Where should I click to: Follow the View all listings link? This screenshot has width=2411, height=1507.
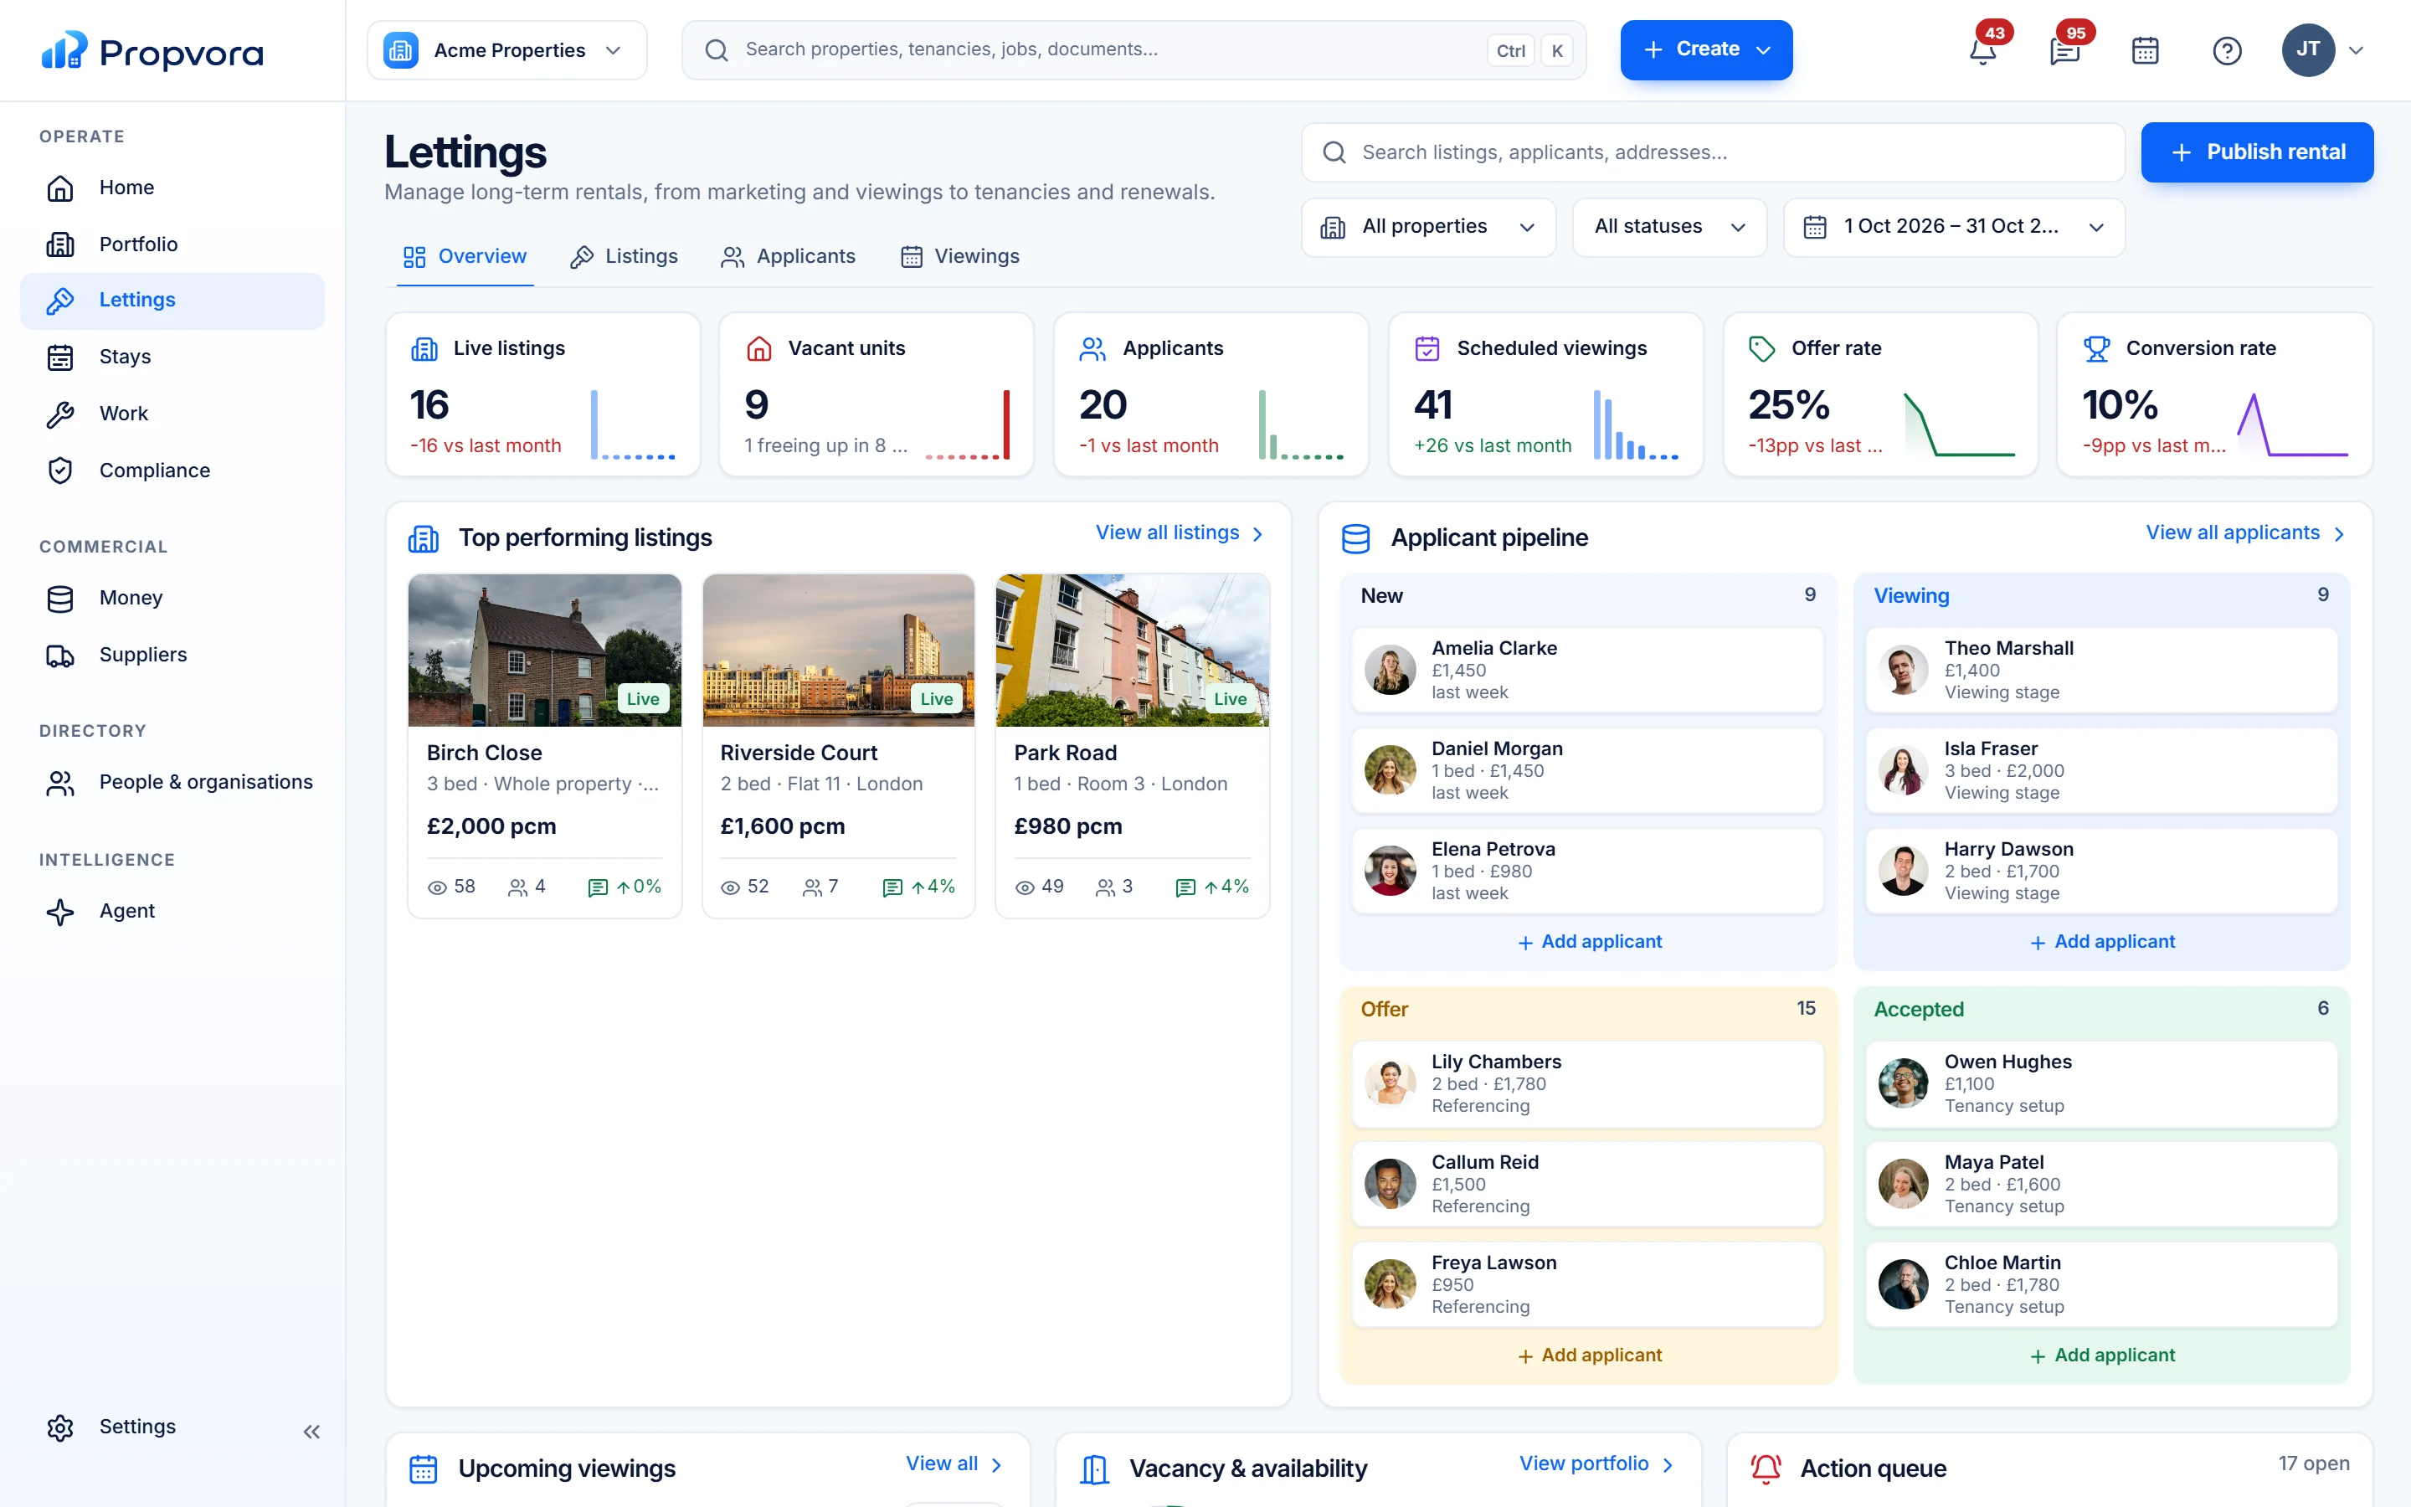[1180, 533]
